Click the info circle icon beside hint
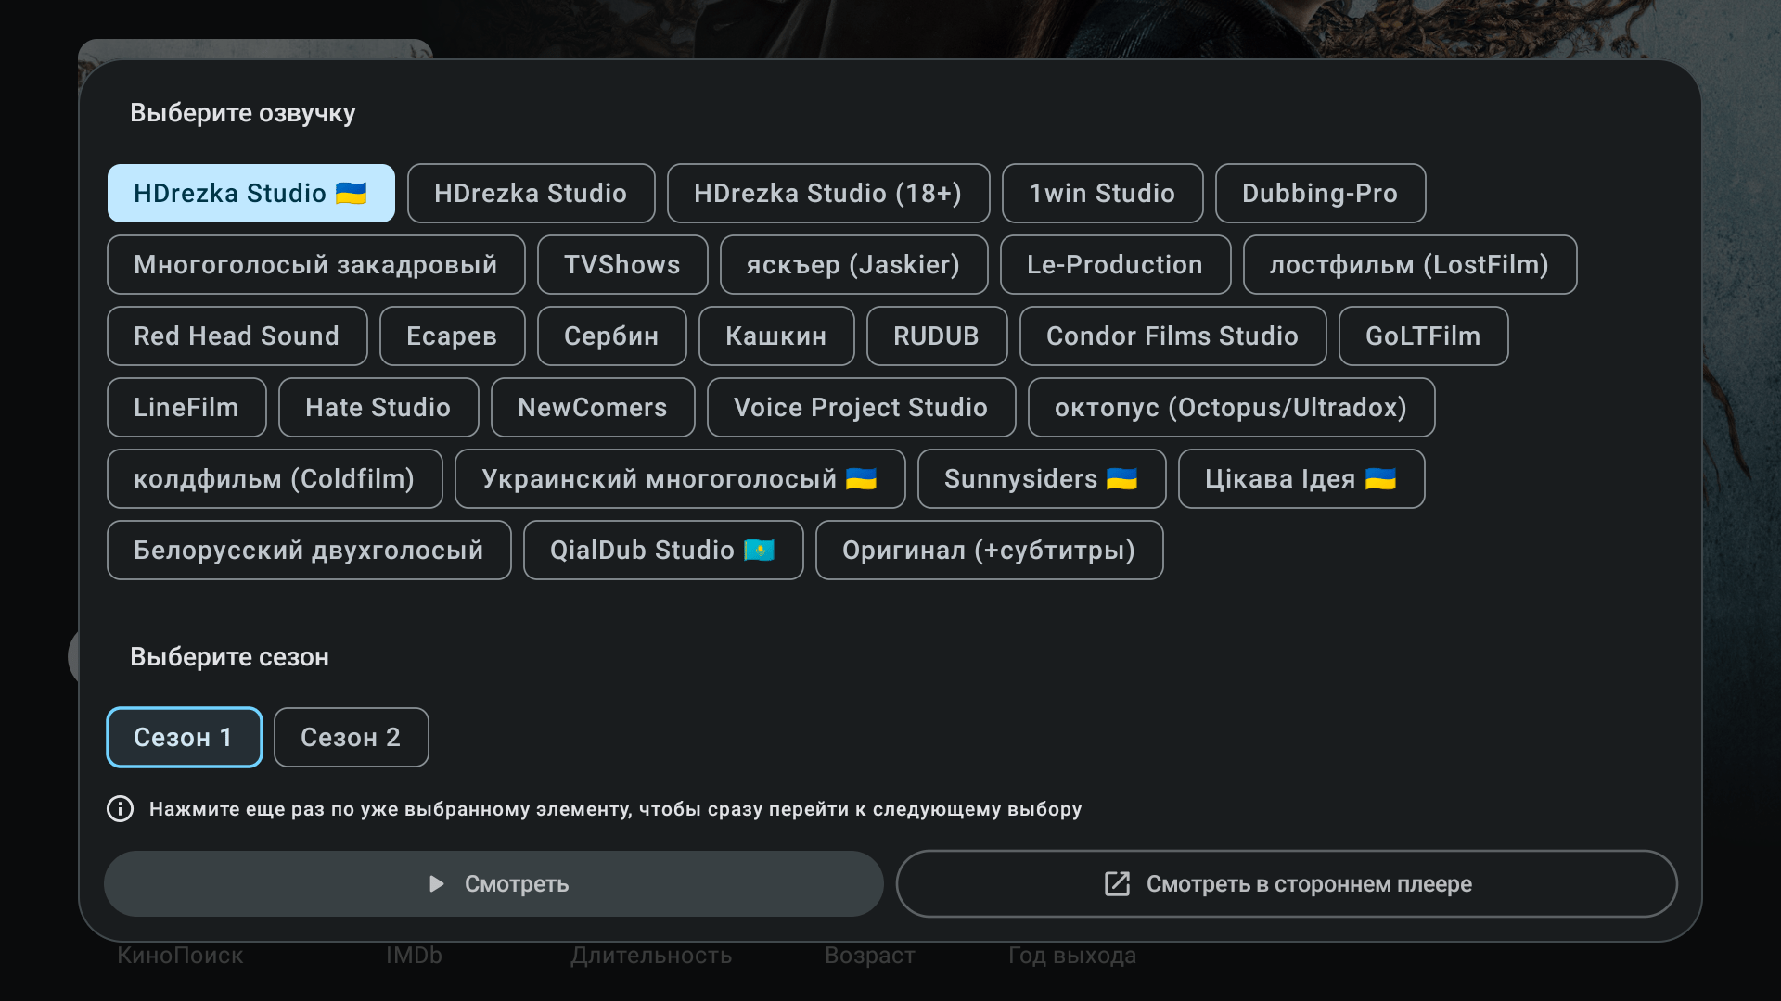 coord(121,809)
